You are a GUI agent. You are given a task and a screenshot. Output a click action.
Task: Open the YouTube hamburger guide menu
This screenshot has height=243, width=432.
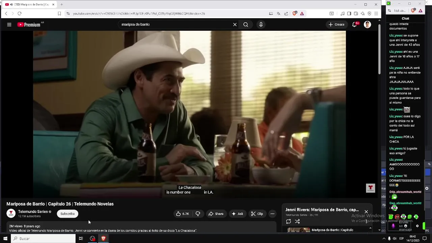[x=9, y=25]
